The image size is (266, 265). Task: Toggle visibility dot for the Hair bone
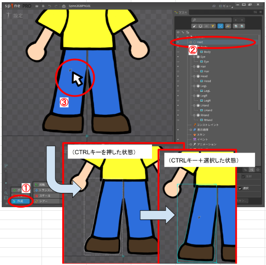pos(178,66)
